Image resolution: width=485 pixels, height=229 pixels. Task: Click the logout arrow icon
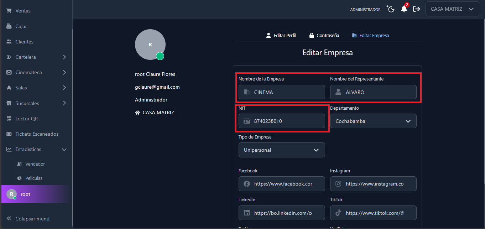pyautogui.click(x=416, y=9)
